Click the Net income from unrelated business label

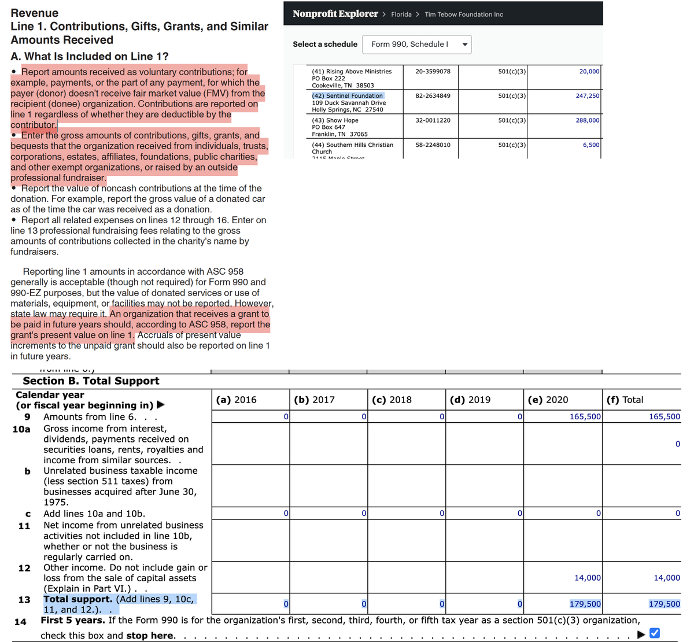click(123, 541)
